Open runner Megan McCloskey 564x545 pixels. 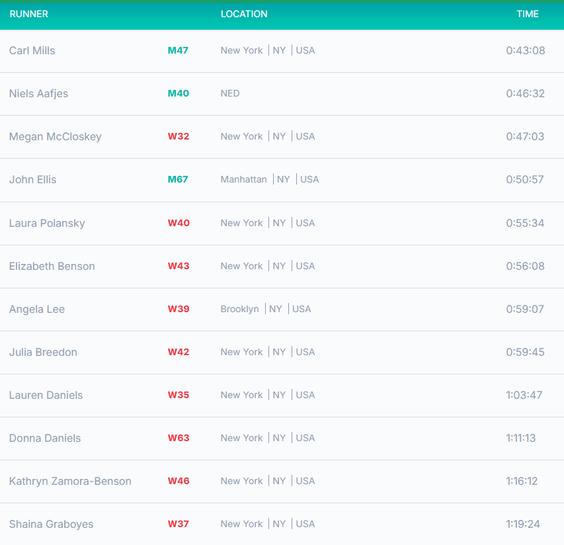coord(56,136)
